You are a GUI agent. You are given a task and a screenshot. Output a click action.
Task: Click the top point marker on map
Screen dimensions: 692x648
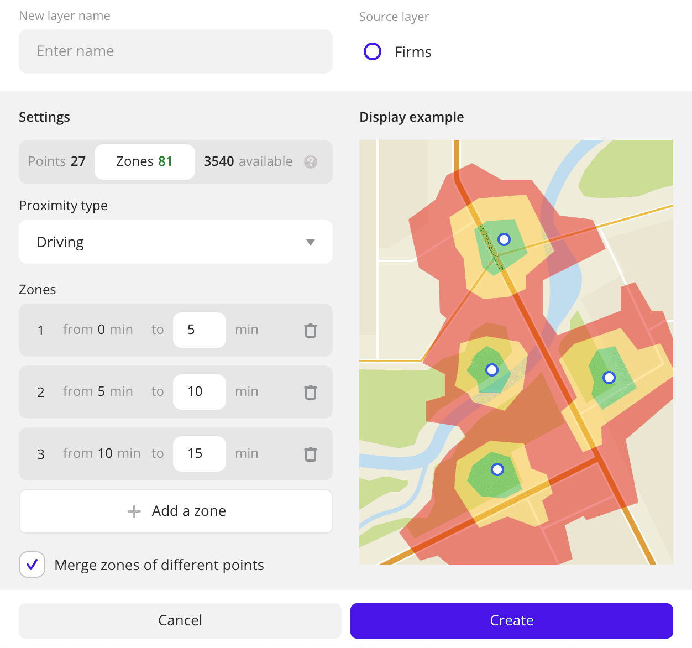(x=504, y=239)
